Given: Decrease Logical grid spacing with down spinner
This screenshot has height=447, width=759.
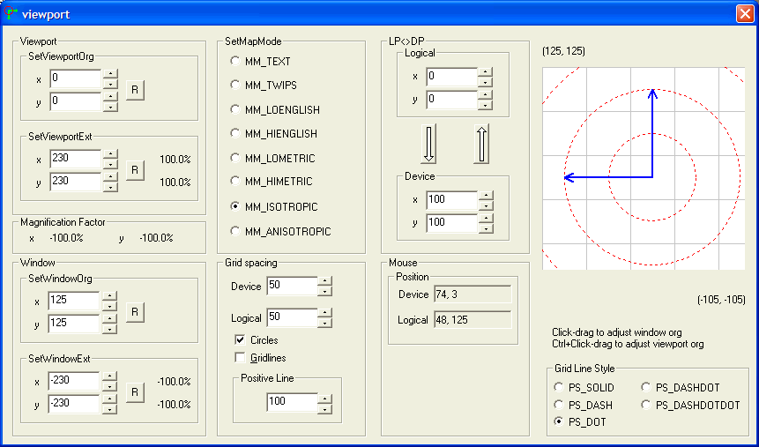Looking at the screenshot, I should coord(324,323).
